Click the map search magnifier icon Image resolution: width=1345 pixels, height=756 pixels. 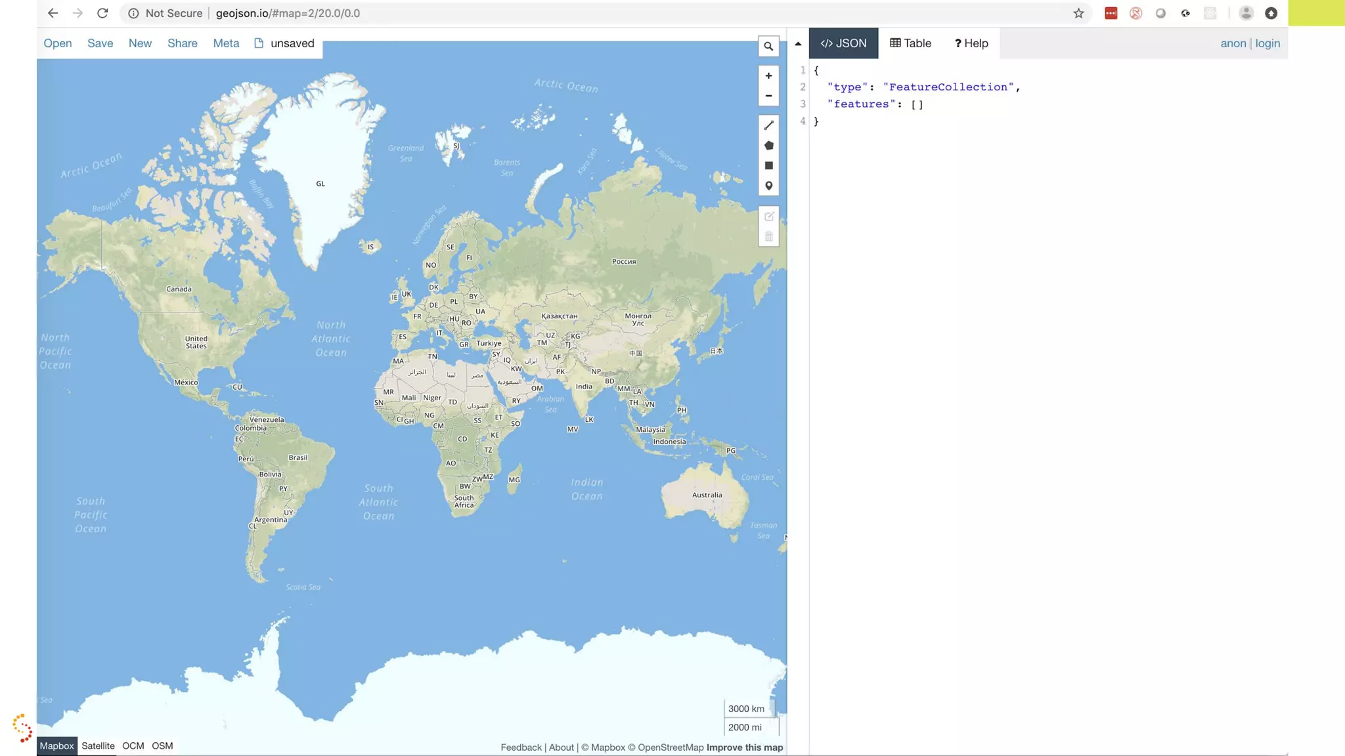(x=768, y=47)
